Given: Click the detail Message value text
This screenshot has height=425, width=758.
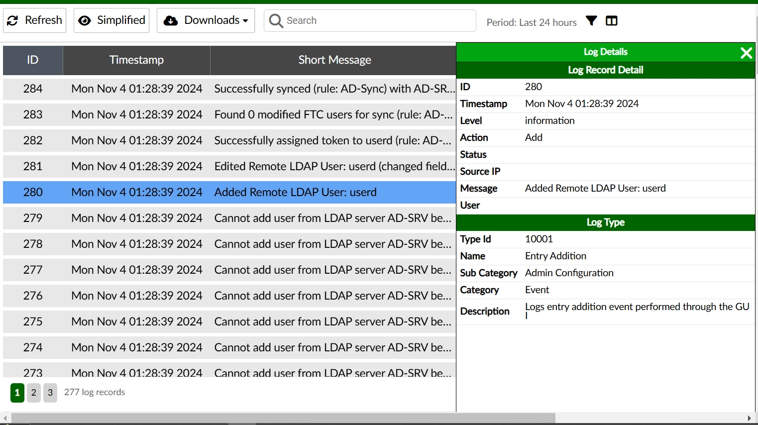Looking at the screenshot, I should point(595,188).
